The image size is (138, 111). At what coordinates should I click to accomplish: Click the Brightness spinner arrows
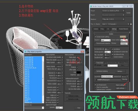[82, 75]
